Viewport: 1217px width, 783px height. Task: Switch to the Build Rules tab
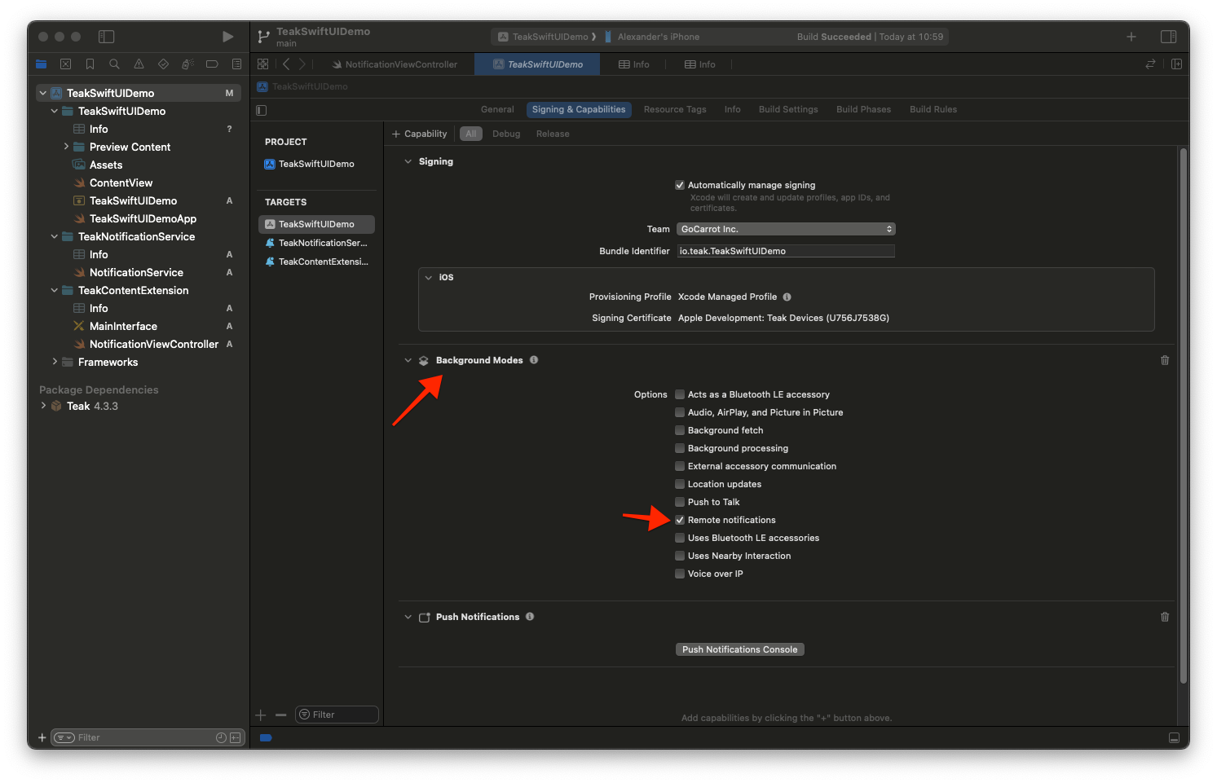click(933, 109)
